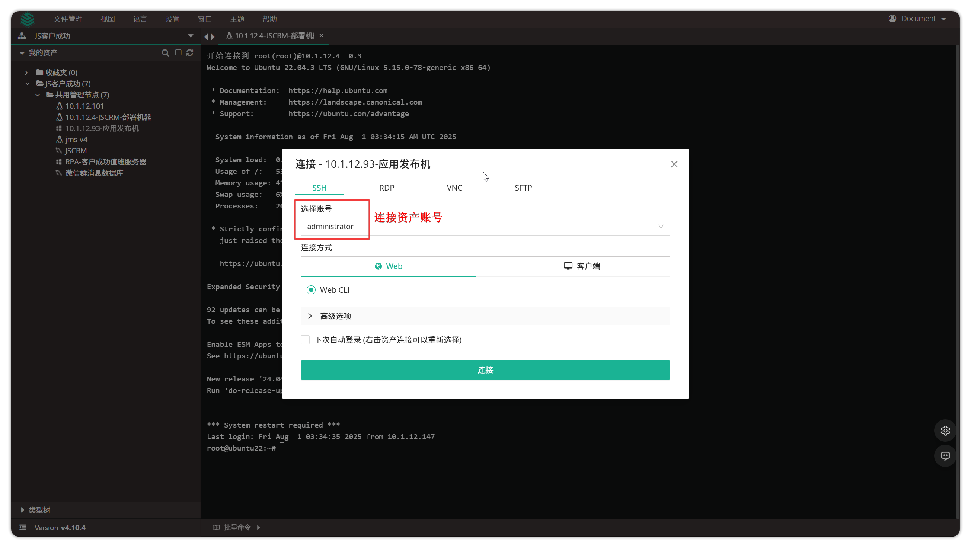Select the 客户端 connection method tab
The height and width of the screenshot is (544, 971).
click(582, 266)
